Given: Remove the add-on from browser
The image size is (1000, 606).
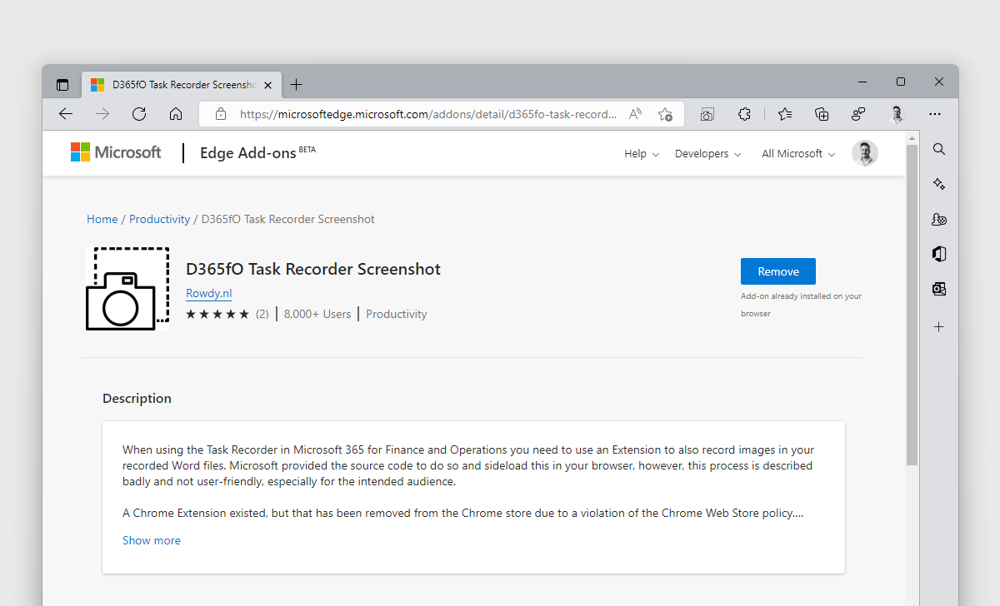Looking at the screenshot, I should (x=778, y=271).
